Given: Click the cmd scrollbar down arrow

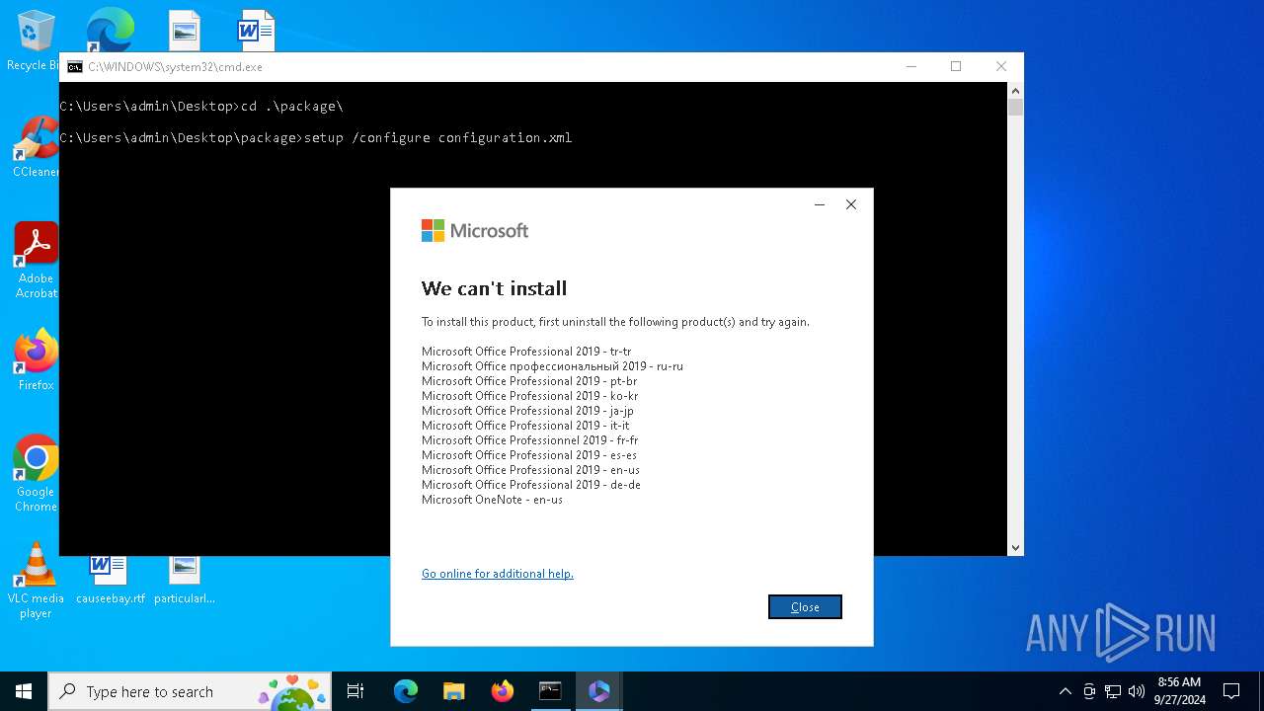Looking at the screenshot, I should coord(1015,547).
